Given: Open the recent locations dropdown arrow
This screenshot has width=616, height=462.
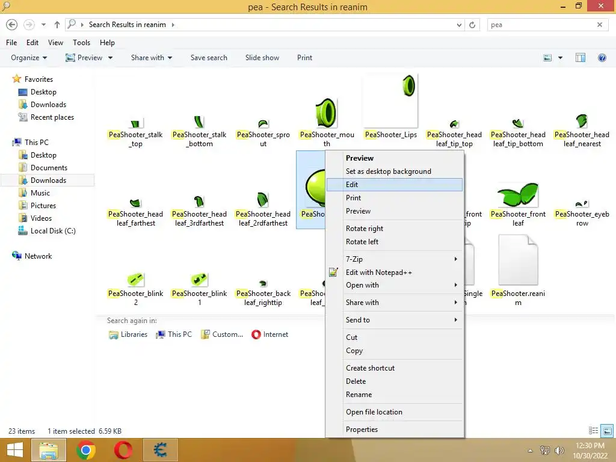Looking at the screenshot, I should [x=43, y=25].
